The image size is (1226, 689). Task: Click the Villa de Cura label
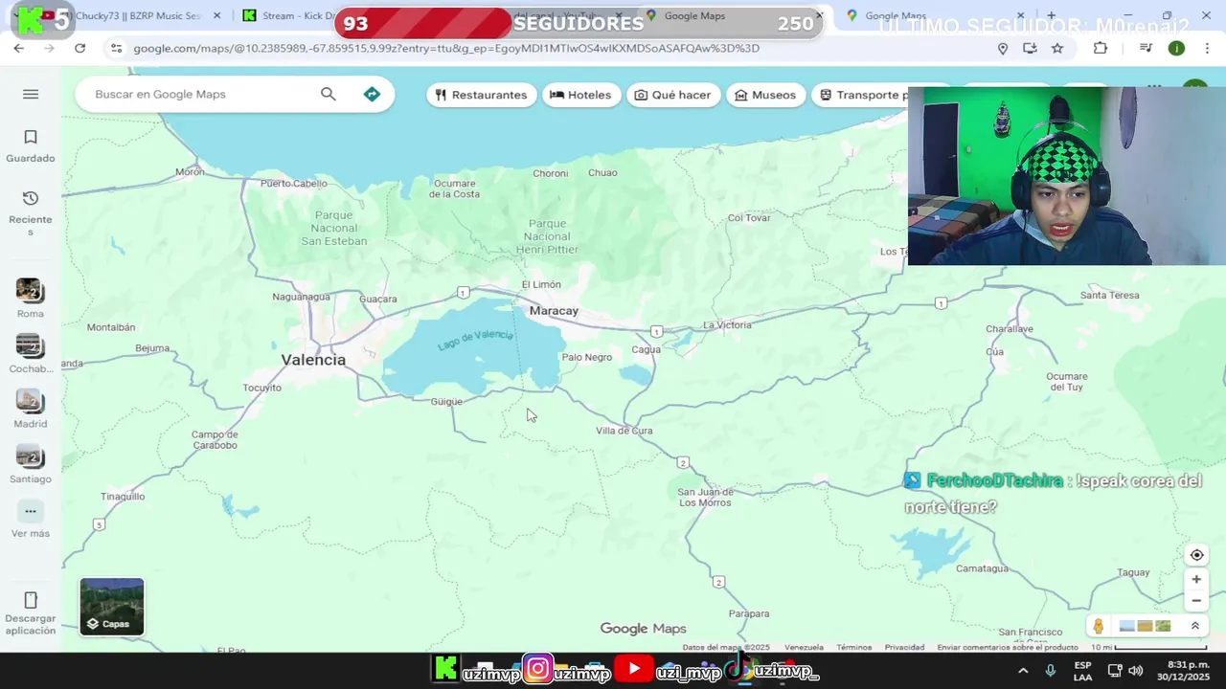coord(624,431)
